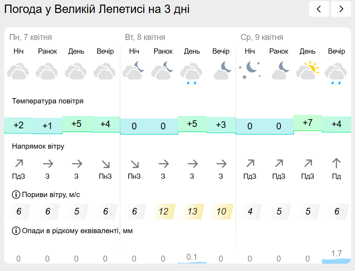Click Wednesday daytime partly sunny icon

[x=307, y=70]
